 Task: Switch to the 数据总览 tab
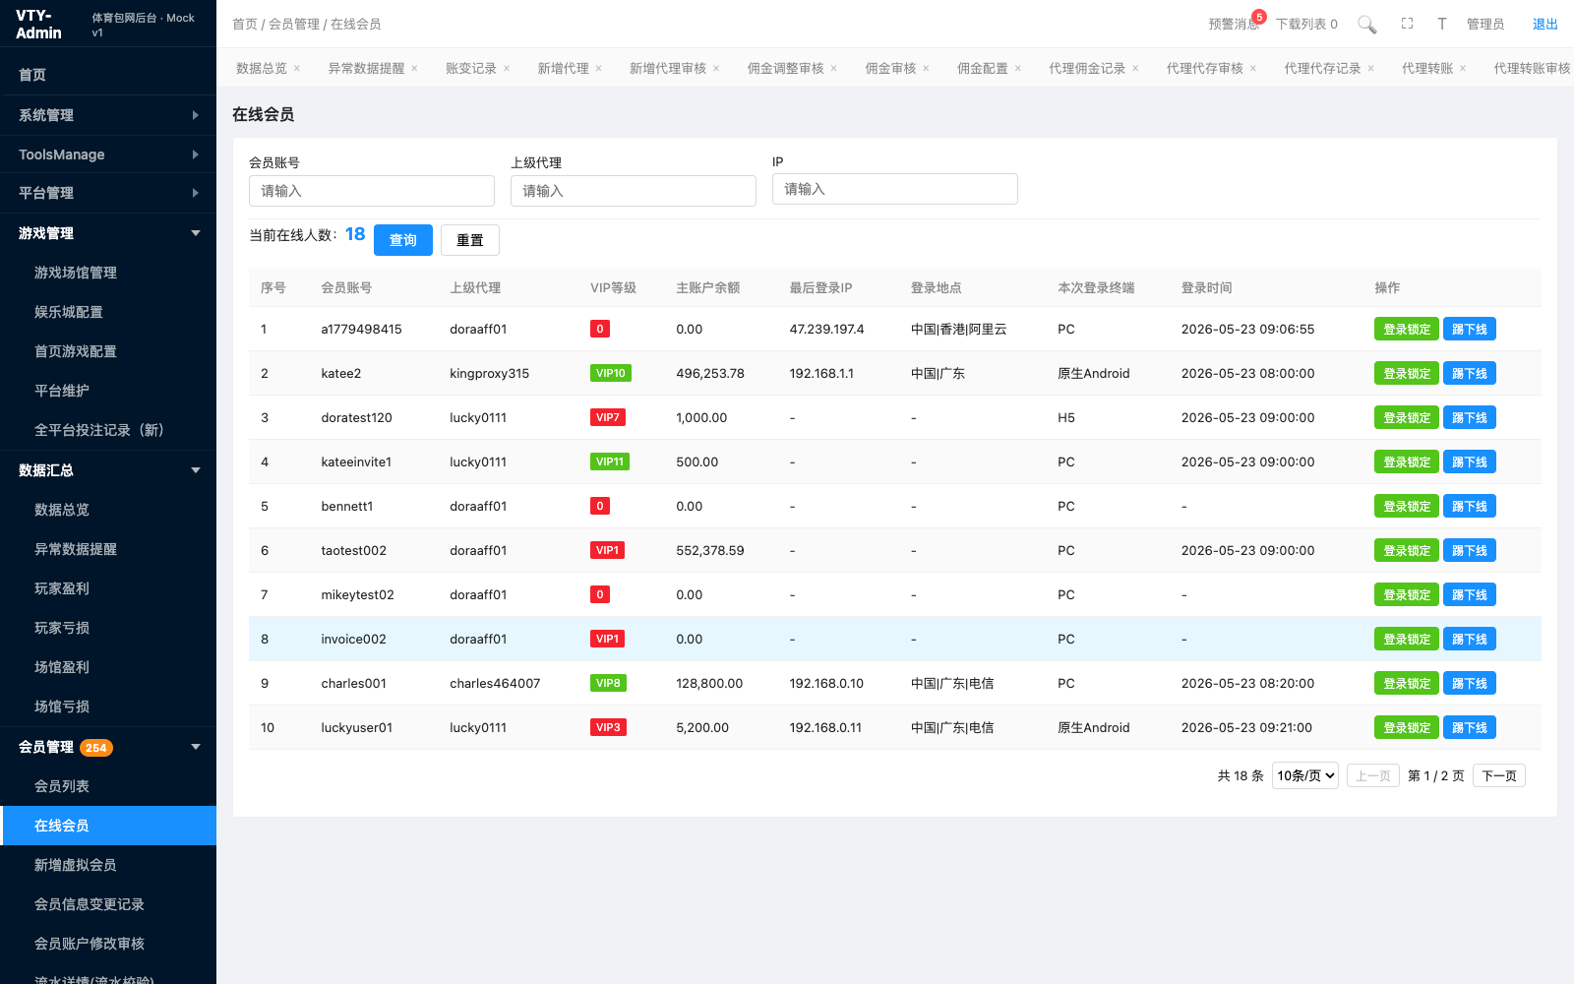coord(262,68)
